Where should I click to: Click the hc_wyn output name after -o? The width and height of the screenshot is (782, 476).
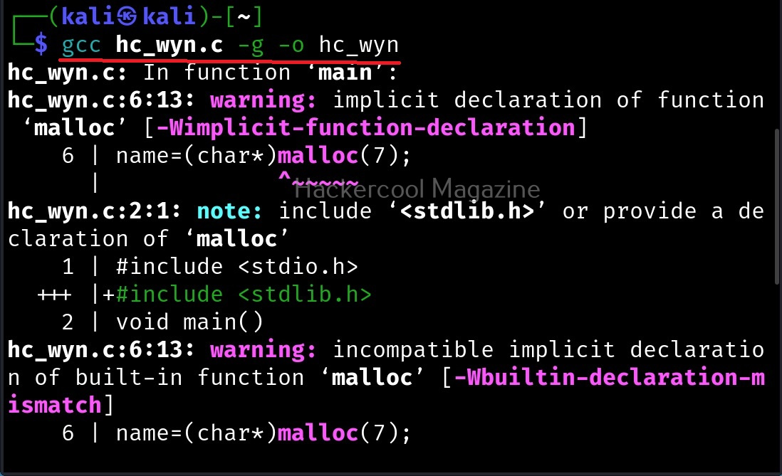click(358, 45)
